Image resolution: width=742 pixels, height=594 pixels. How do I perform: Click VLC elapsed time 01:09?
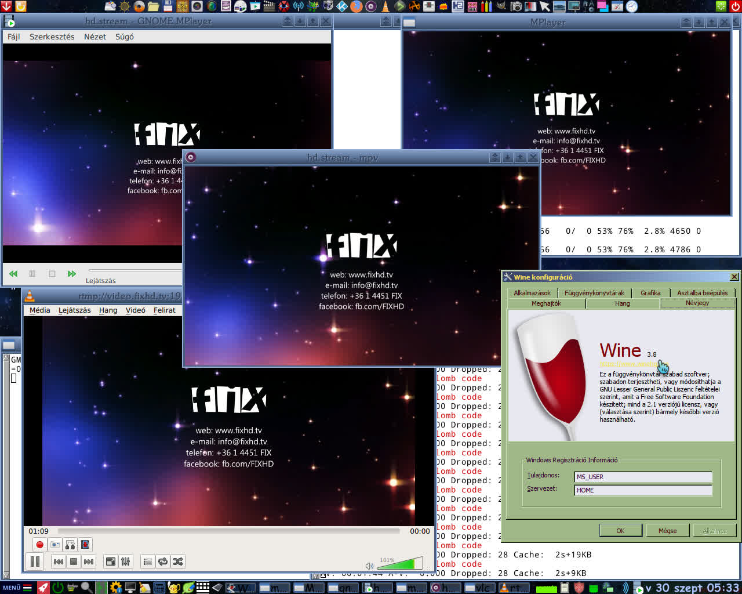(39, 531)
